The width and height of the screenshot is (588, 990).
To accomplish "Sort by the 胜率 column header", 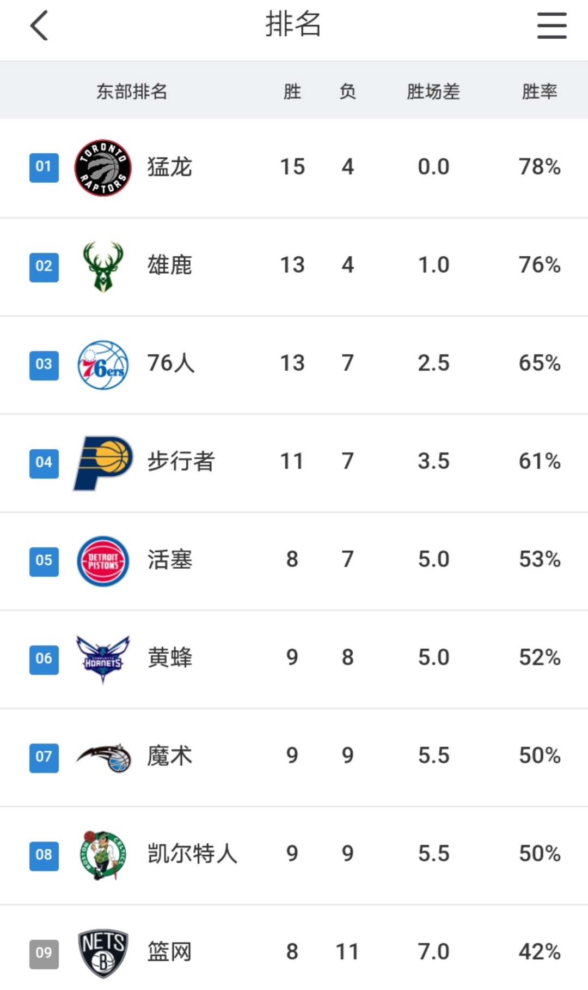I will 539,91.
